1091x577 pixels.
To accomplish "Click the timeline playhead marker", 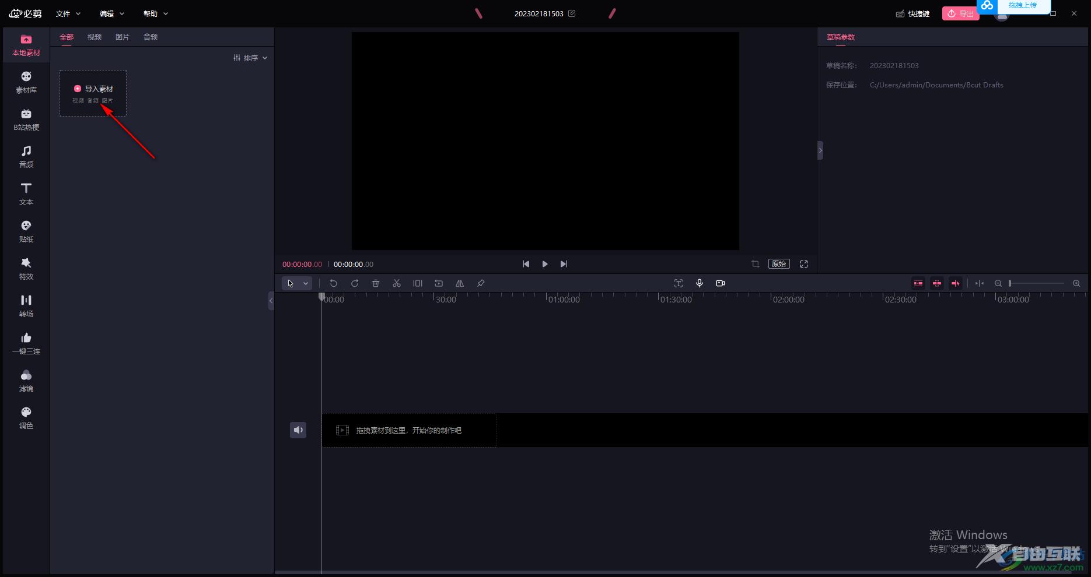I will point(321,297).
